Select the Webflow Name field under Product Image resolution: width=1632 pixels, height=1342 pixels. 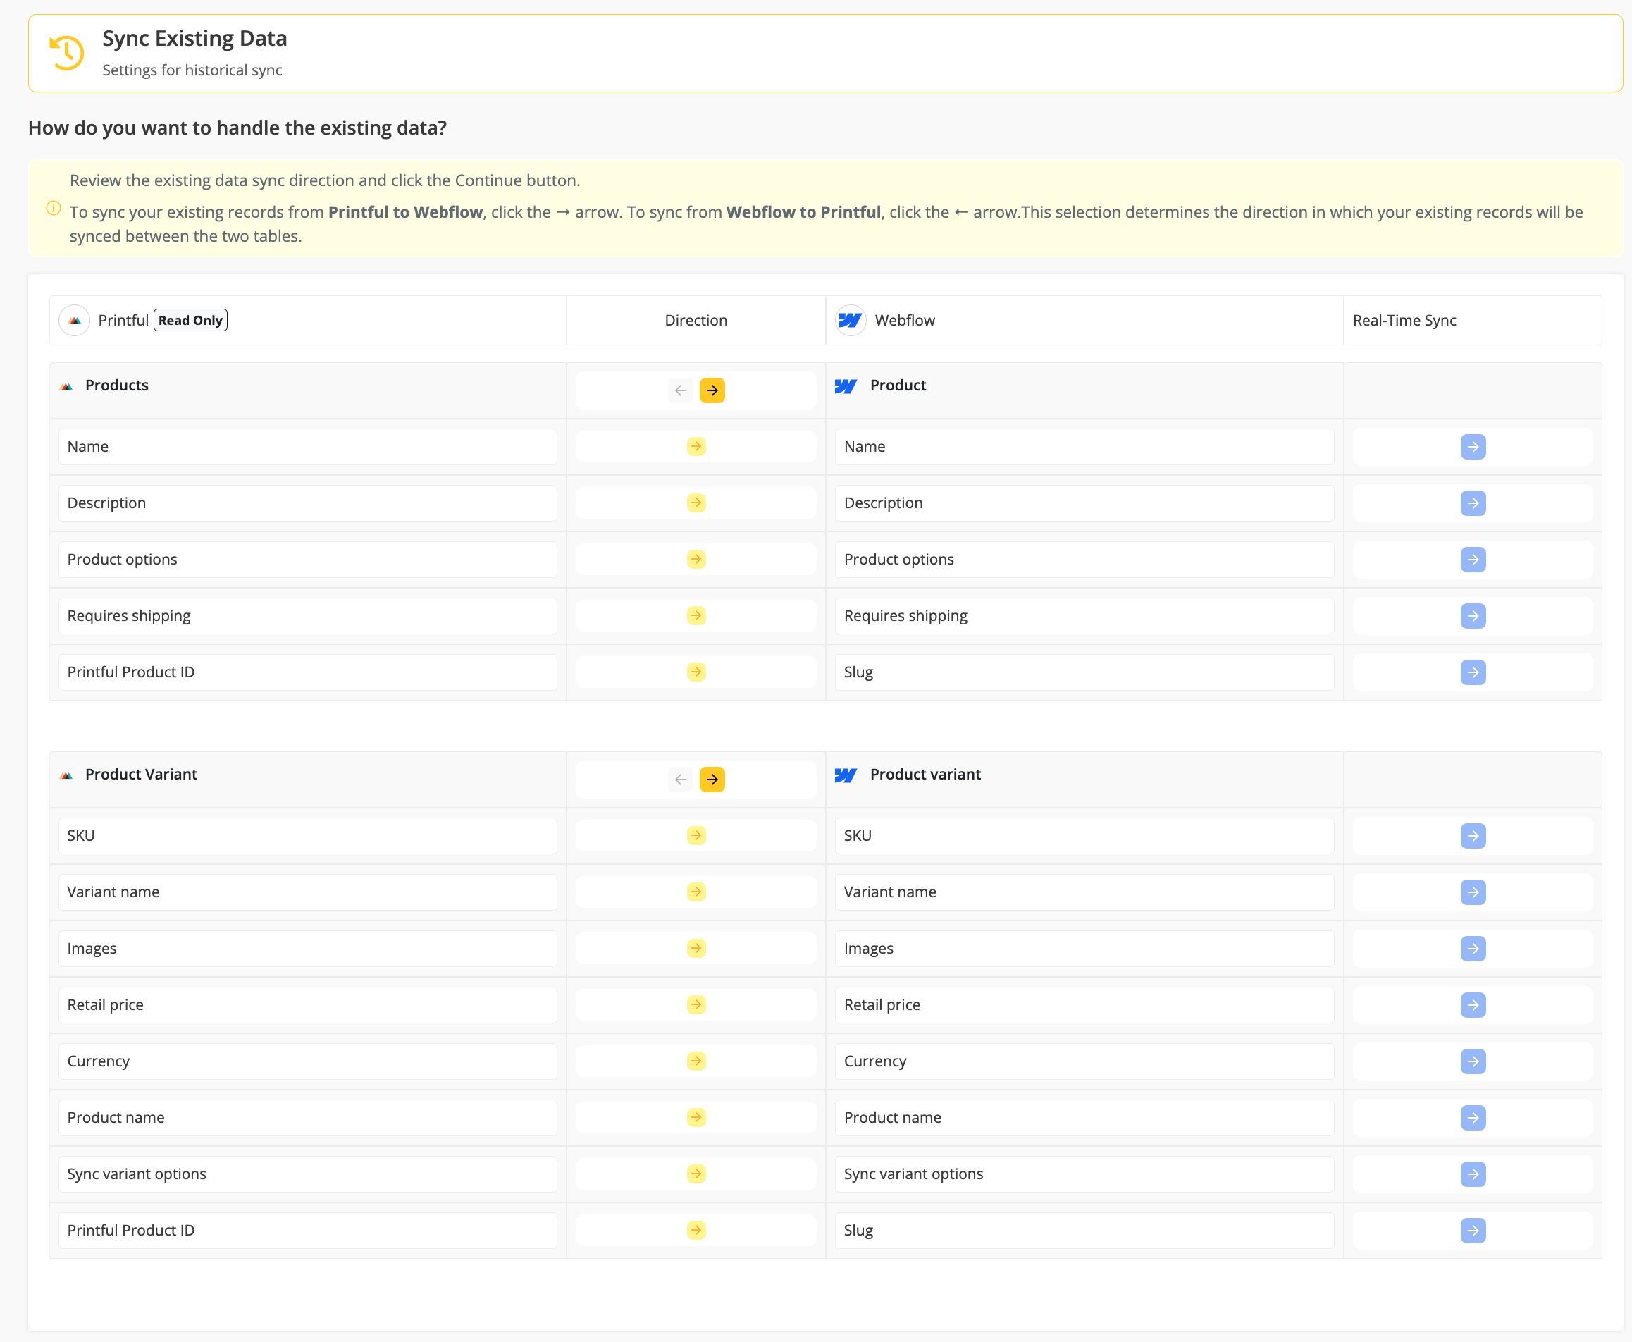pyautogui.click(x=1084, y=447)
